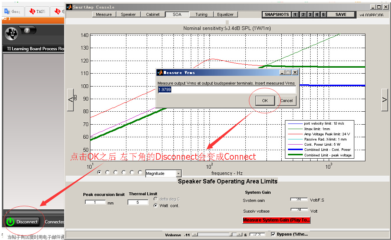Click the Peak excursion limit field
The width and height of the screenshot is (391, 240).
click(95, 202)
